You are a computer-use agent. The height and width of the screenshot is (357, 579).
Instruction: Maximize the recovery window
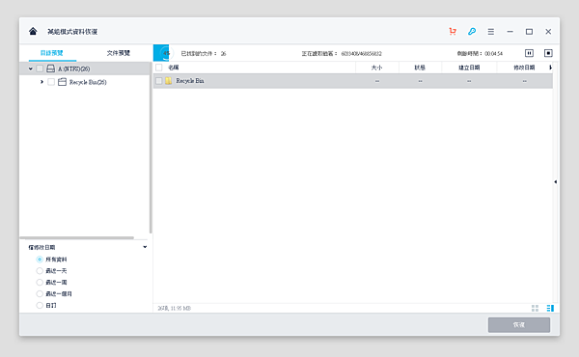click(x=529, y=32)
